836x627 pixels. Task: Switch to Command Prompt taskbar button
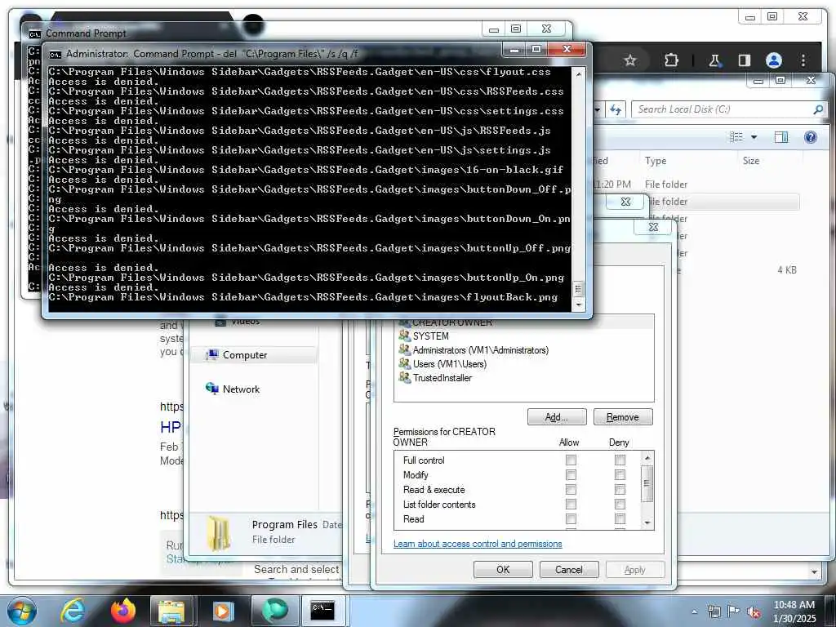point(323,611)
